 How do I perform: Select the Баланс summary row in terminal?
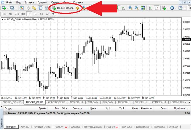48,113
